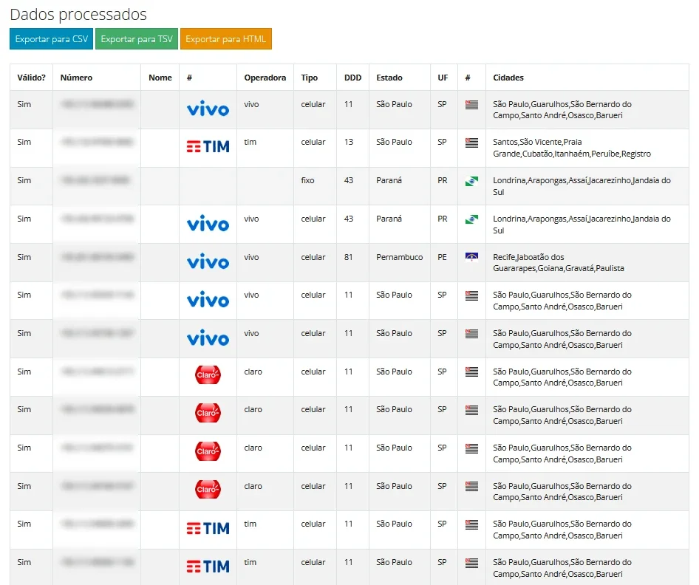Select the Número column header

click(76, 78)
